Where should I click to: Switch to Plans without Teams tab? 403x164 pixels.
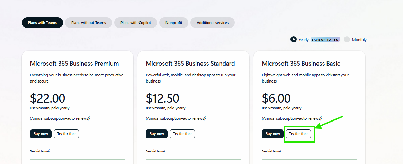pos(89,23)
